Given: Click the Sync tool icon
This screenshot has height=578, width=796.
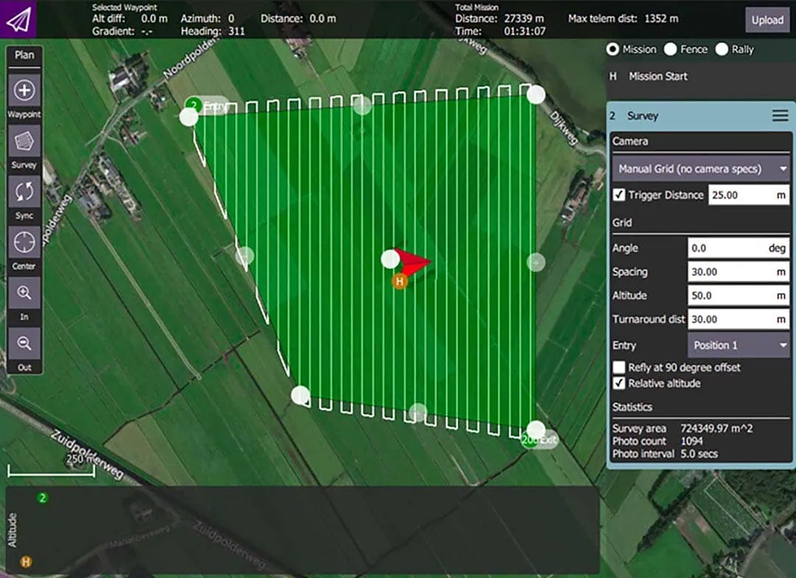Looking at the screenshot, I should [x=24, y=192].
